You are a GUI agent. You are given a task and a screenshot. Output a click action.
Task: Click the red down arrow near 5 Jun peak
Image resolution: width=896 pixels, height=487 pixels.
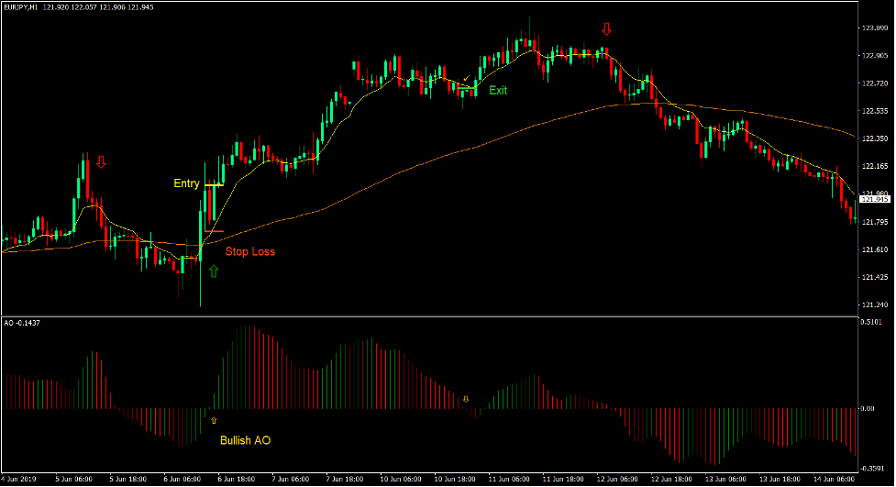coord(101,162)
